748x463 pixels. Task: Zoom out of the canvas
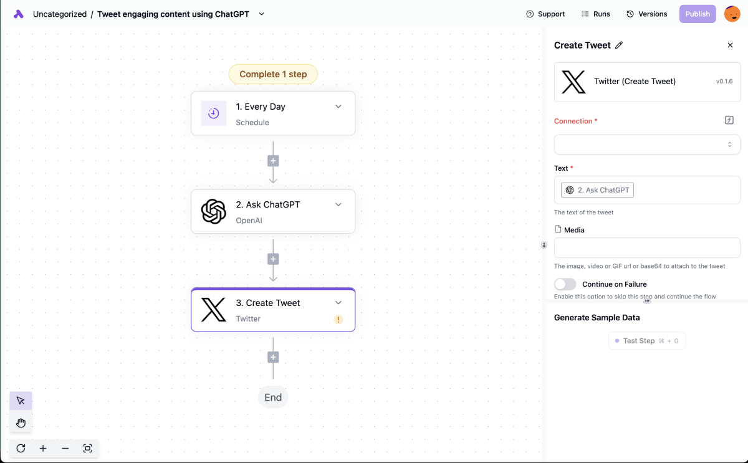(x=65, y=448)
